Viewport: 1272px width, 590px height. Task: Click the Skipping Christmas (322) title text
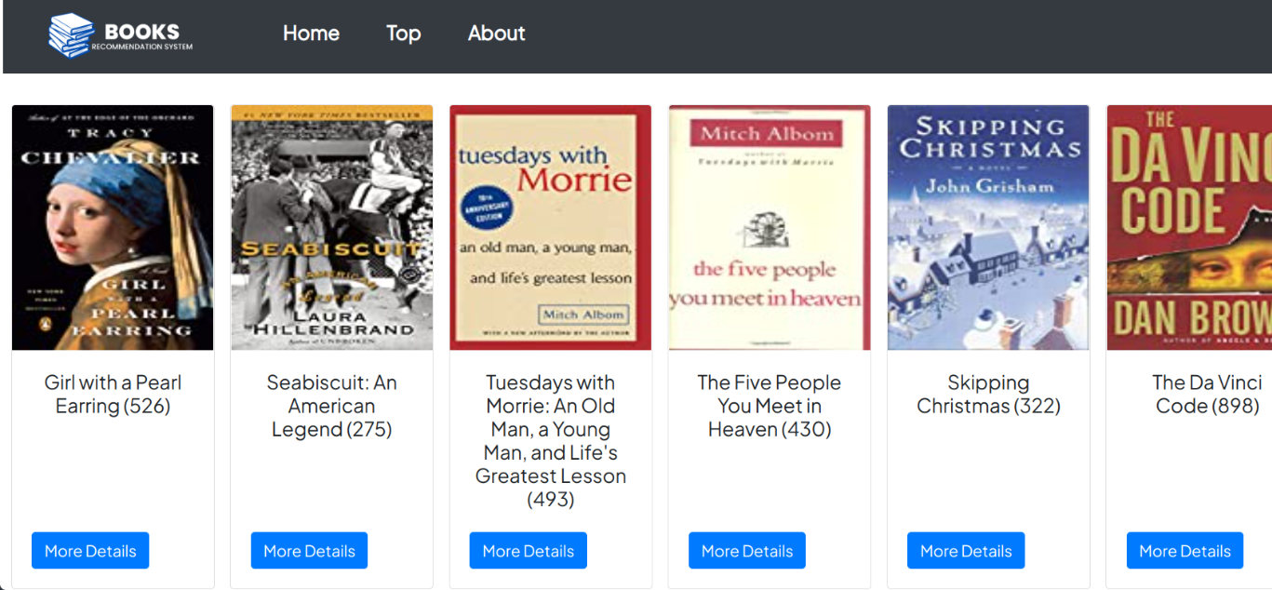[988, 395]
